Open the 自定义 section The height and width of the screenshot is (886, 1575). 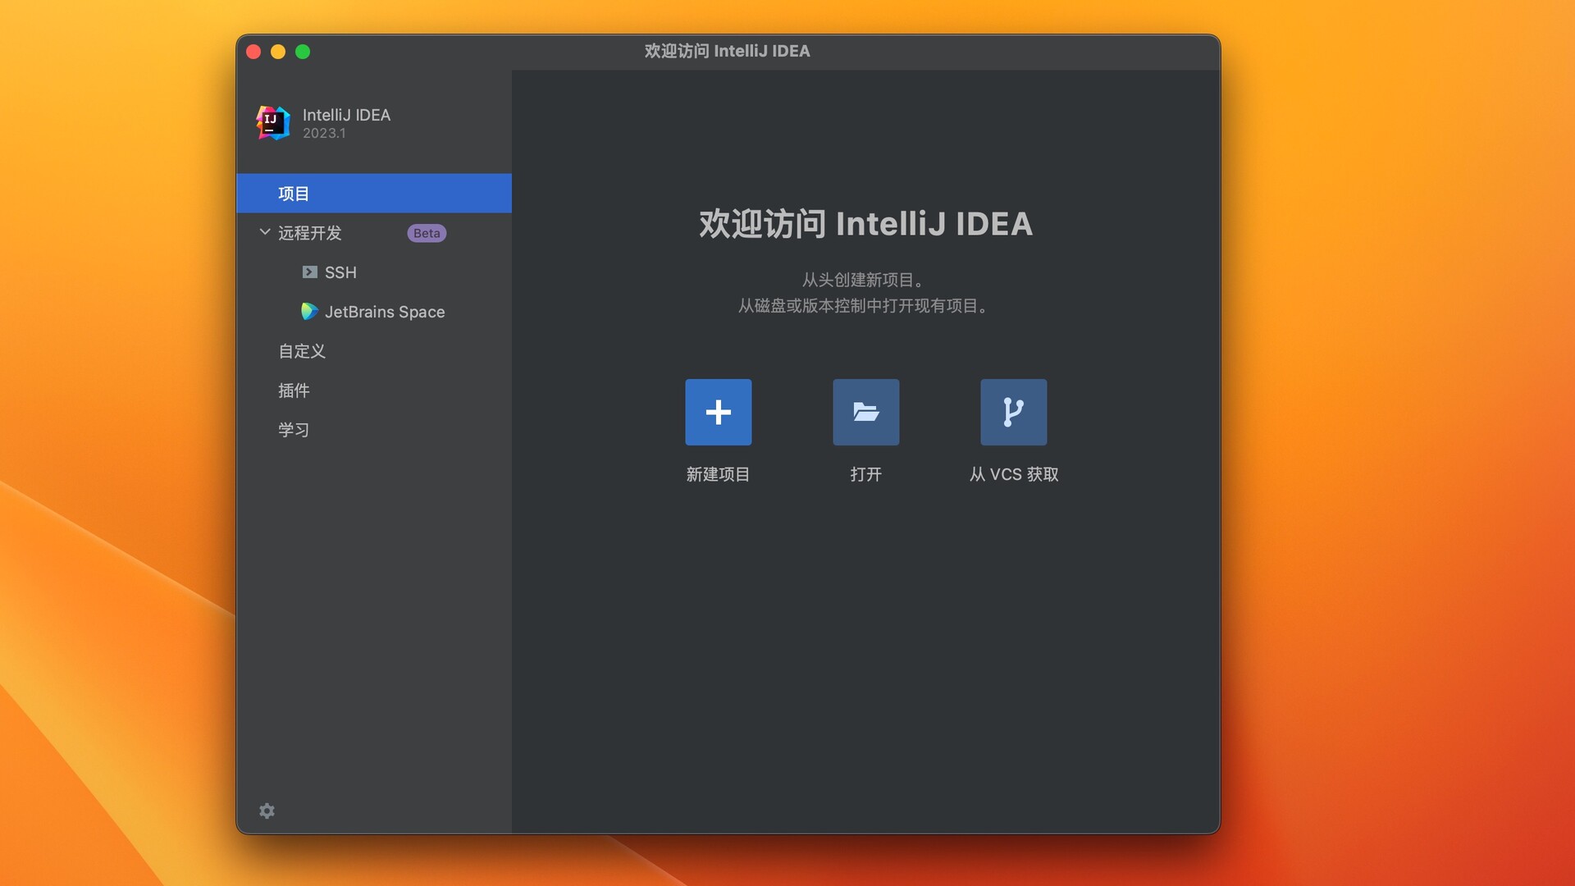(x=301, y=351)
